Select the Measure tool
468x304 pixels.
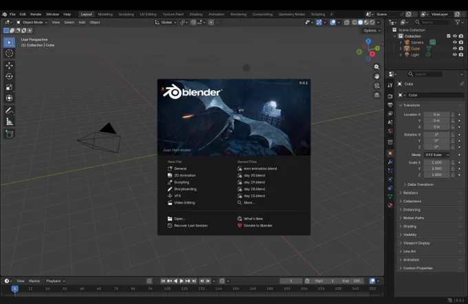click(x=9, y=122)
